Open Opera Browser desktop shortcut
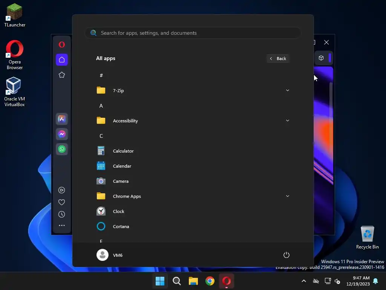 tap(15, 55)
